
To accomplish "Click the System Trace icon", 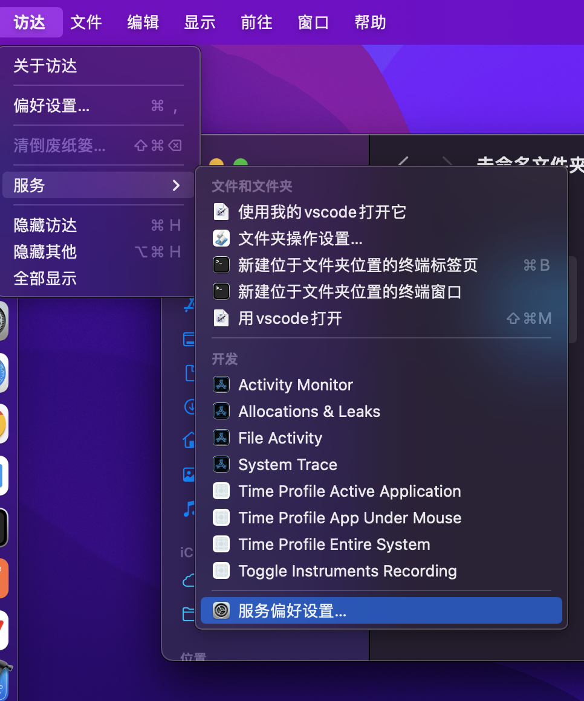I will tap(221, 464).
